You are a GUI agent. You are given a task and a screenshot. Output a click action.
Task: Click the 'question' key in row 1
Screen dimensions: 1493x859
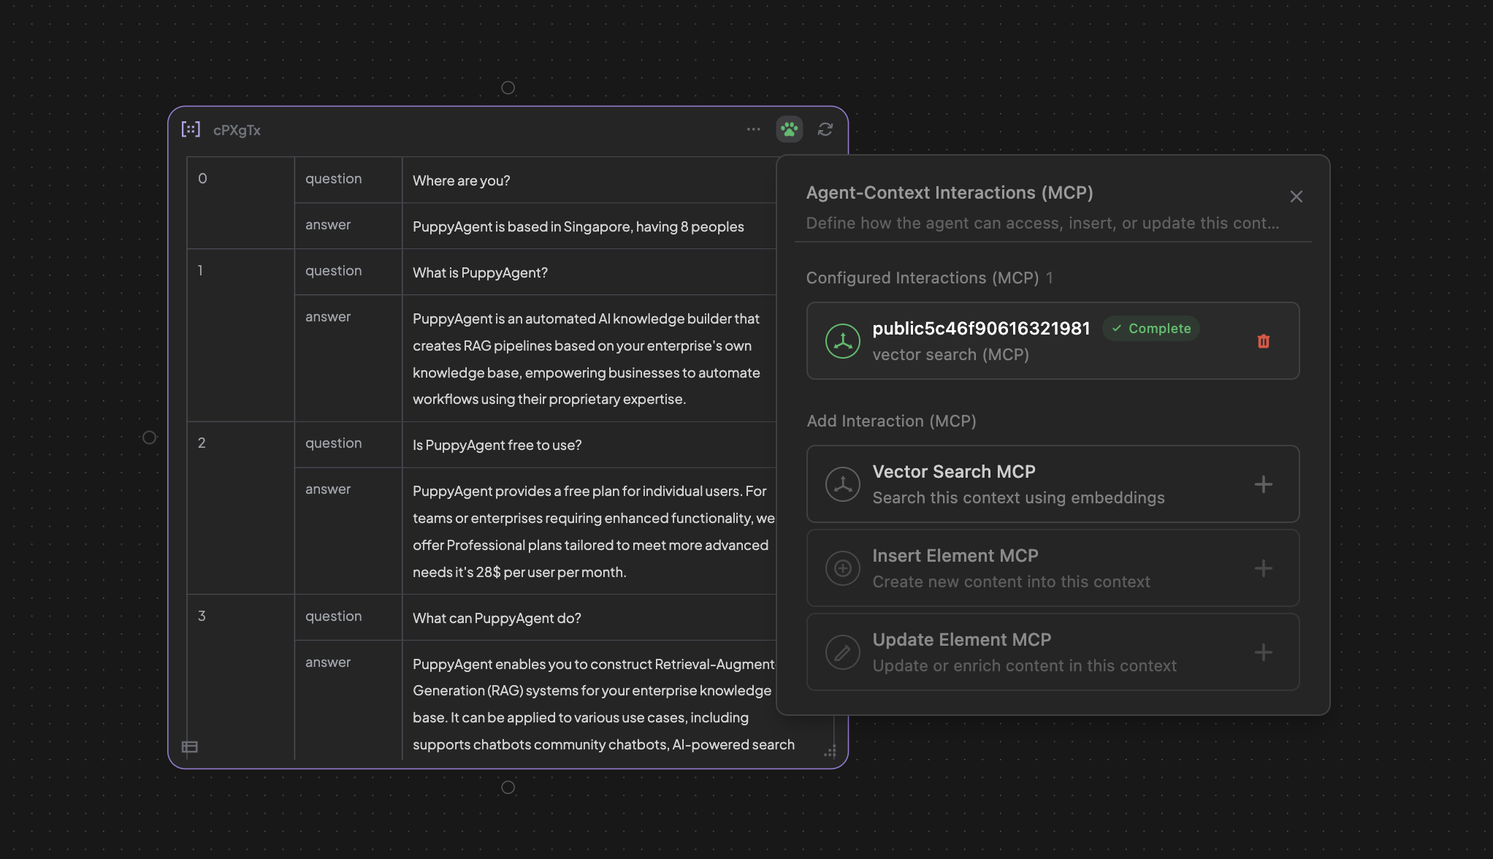pyautogui.click(x=333, y=271)
